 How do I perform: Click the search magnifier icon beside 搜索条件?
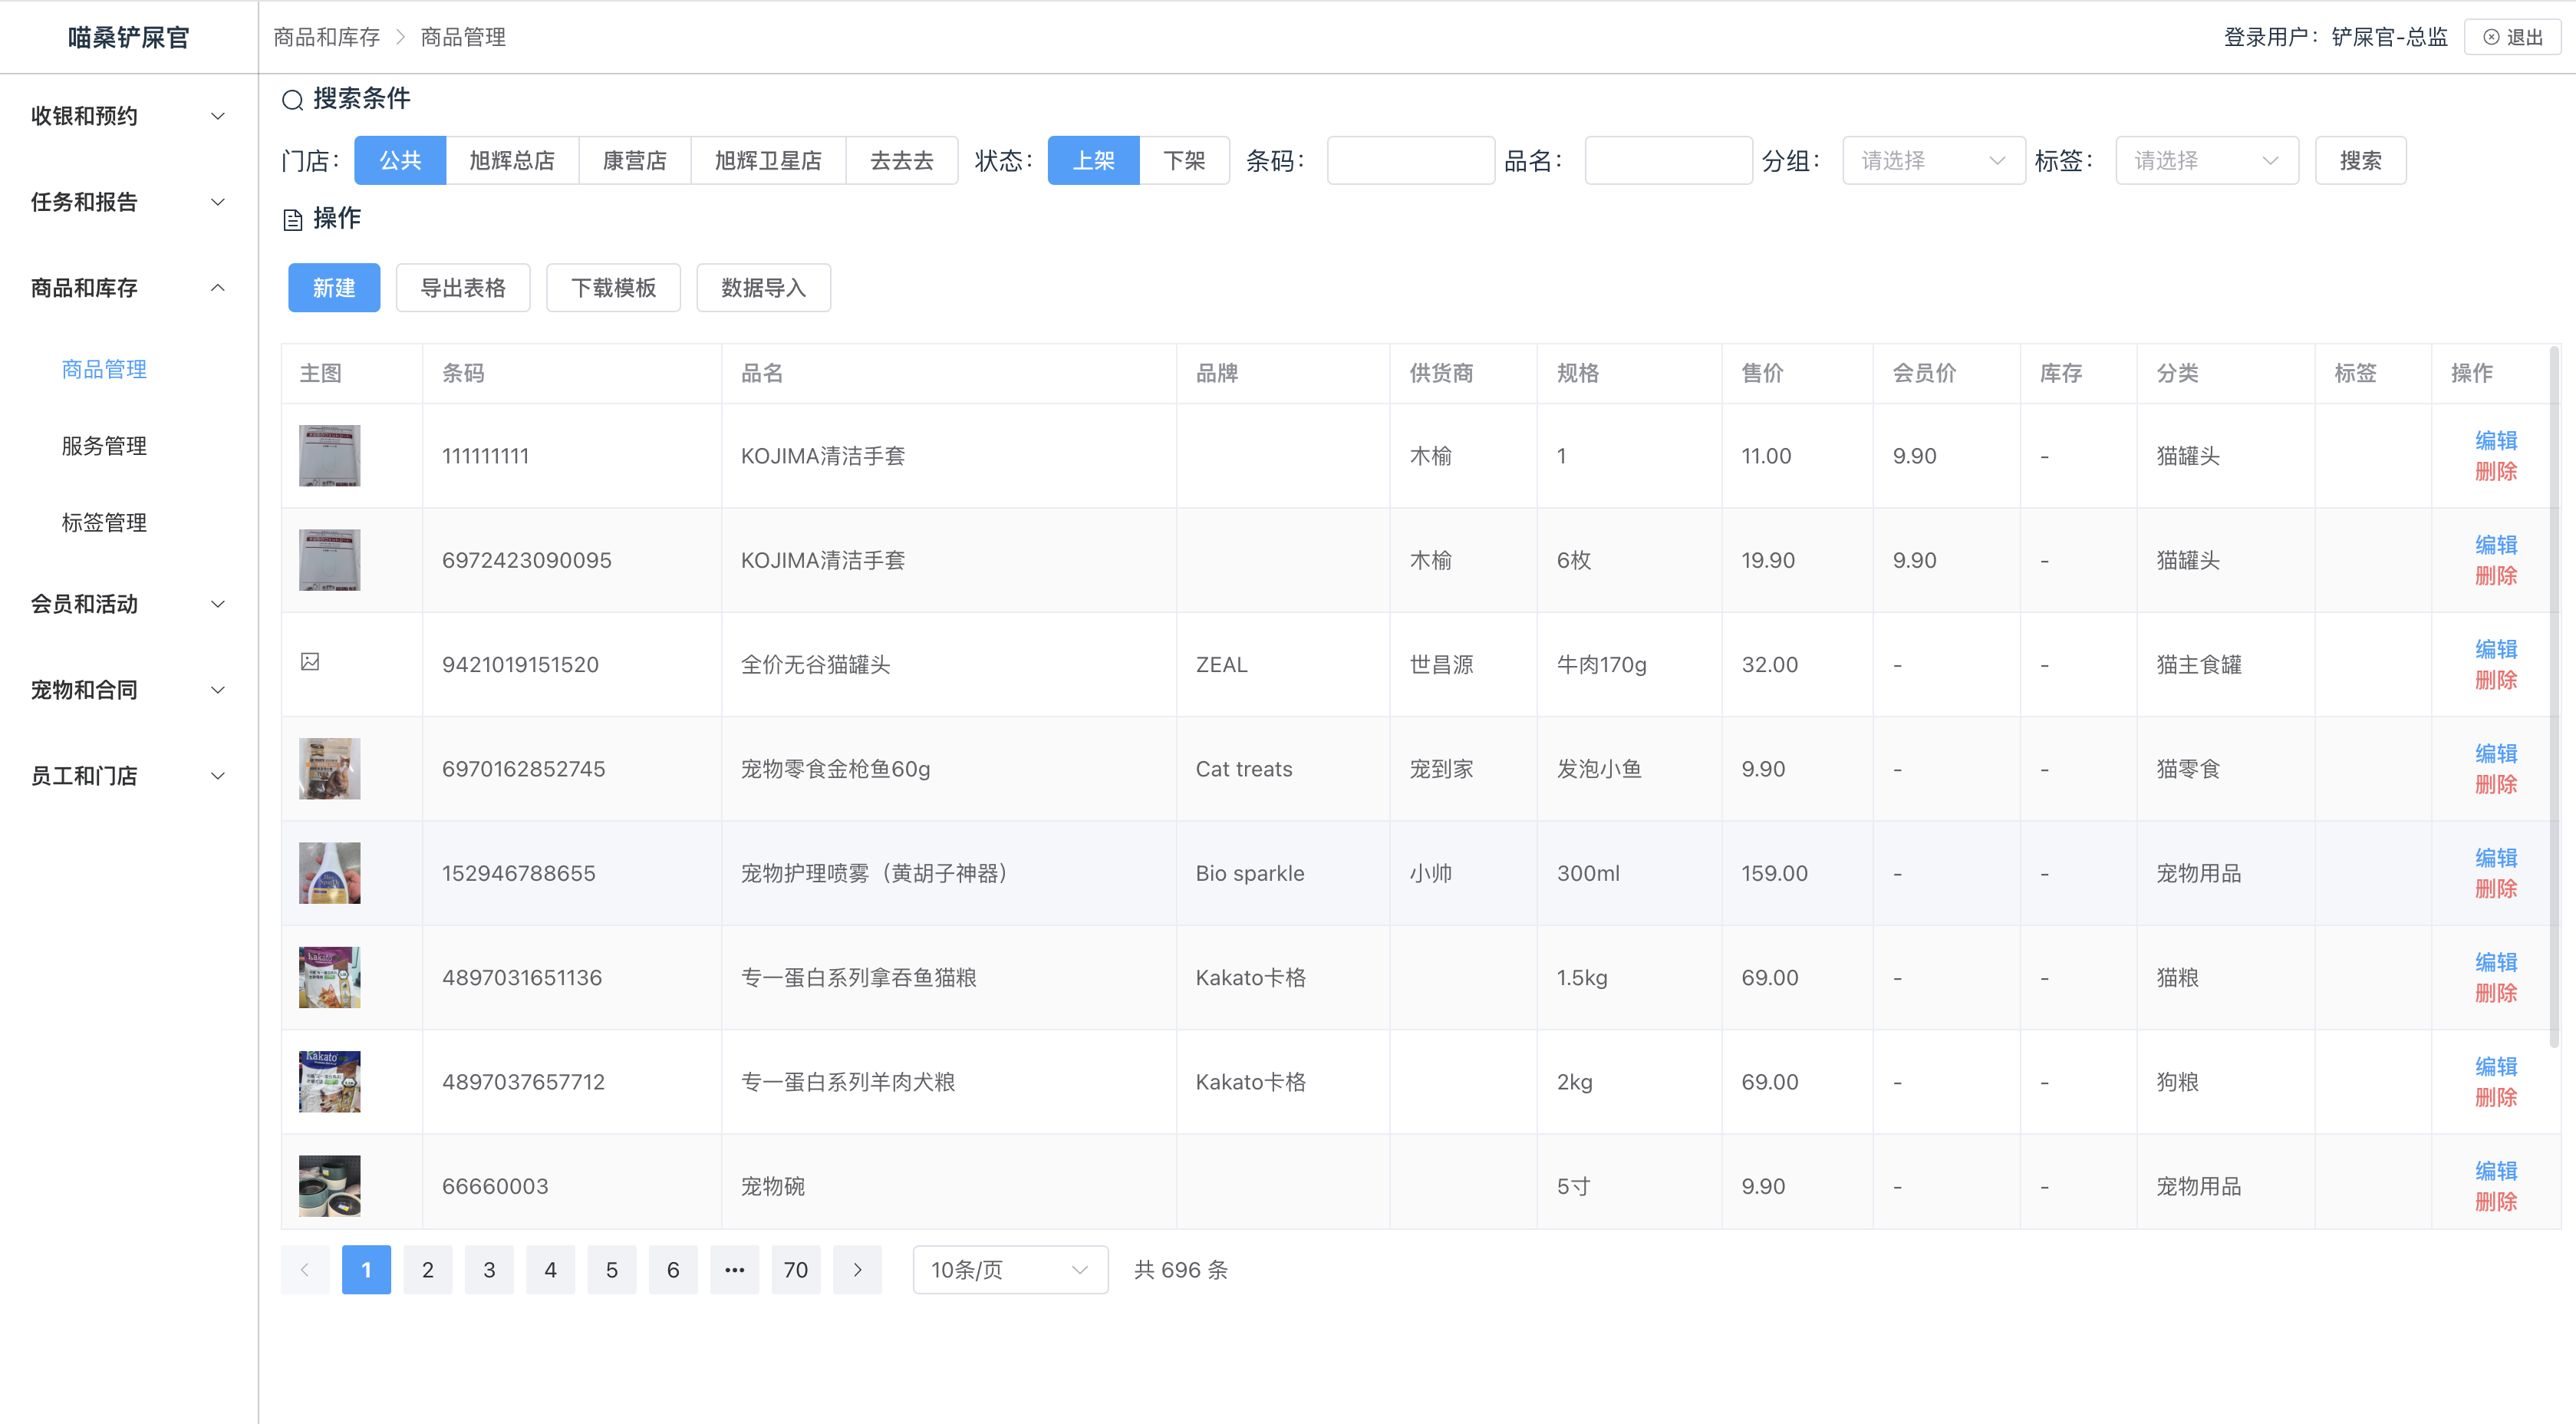coord(292,99)
